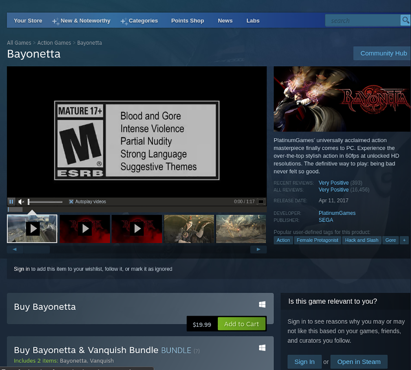The image size is (411, 370).
Task: Open the Bayonetta header capsule image
Action: (x=342, y=99)
